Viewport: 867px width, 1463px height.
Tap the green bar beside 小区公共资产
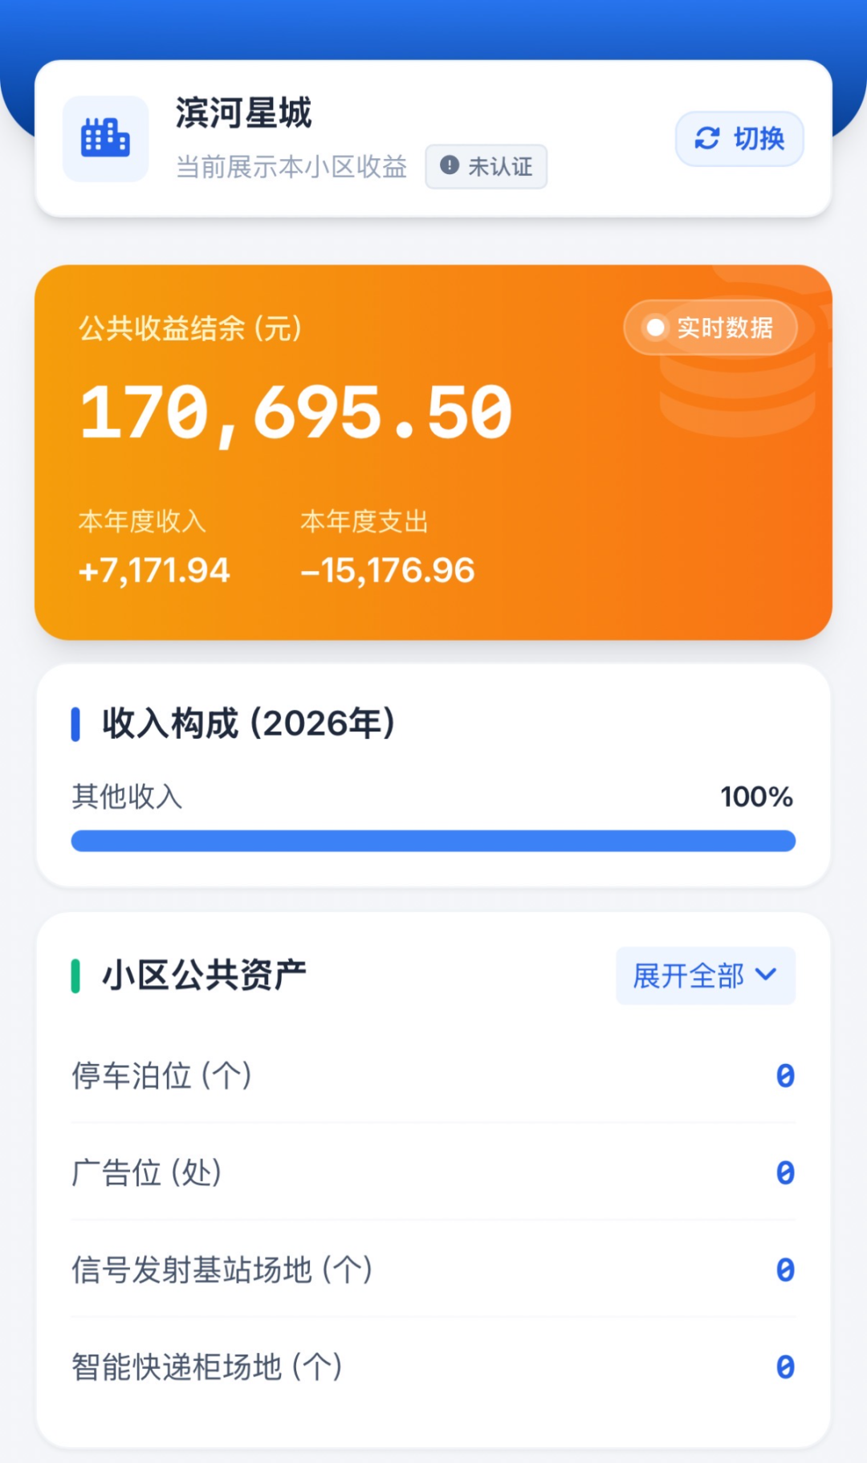(x=75, y=976)
